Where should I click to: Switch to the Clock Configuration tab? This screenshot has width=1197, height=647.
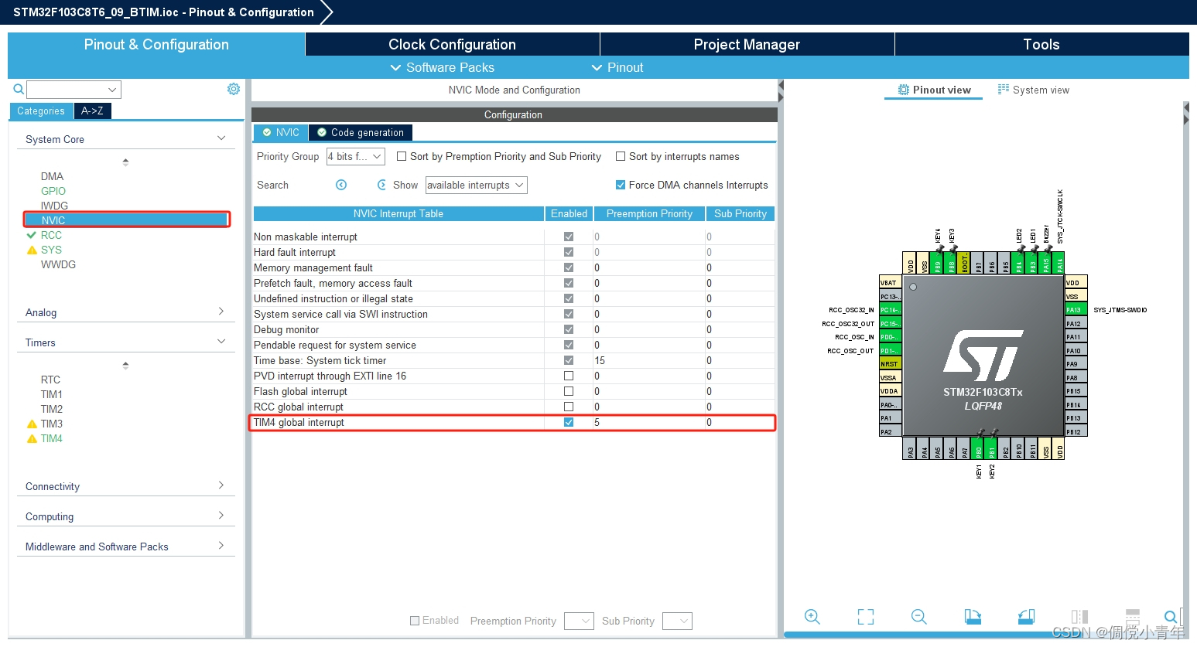pyautogui.click(x=453, y=44)
